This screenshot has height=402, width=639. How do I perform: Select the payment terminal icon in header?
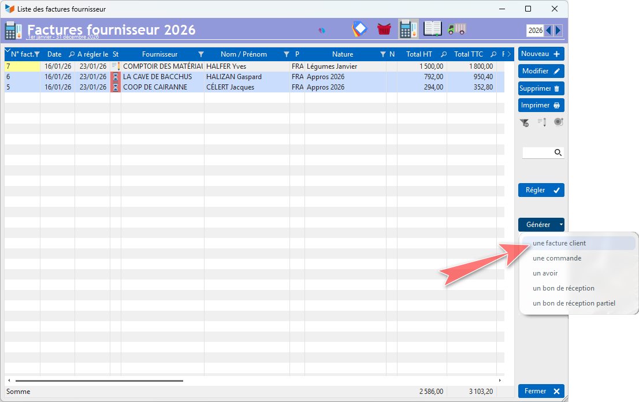[x=408, y=29]
